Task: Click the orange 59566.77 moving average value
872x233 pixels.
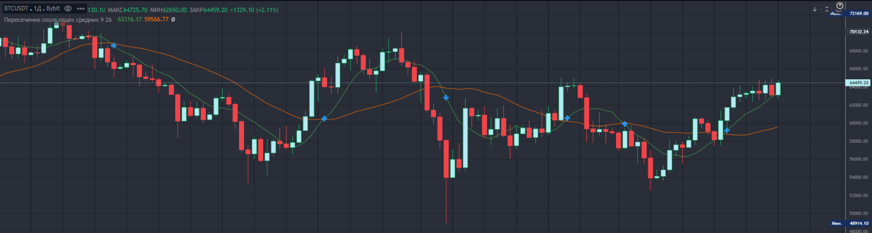Action: 156,20
